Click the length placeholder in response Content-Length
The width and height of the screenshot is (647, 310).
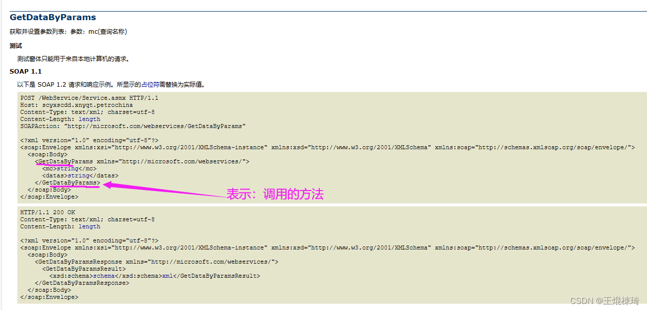[89, 226]
